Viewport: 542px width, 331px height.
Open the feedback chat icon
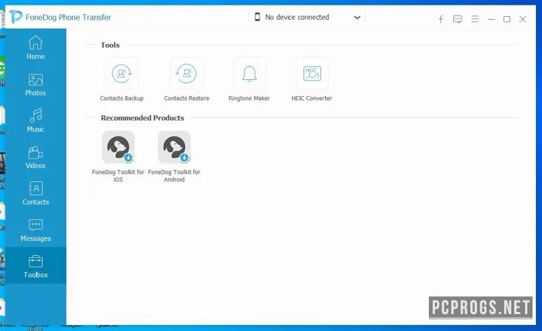457,19
